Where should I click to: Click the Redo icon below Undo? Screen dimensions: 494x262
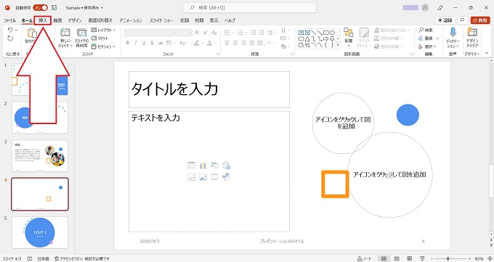pyautogui.click(x=10, y=38)
